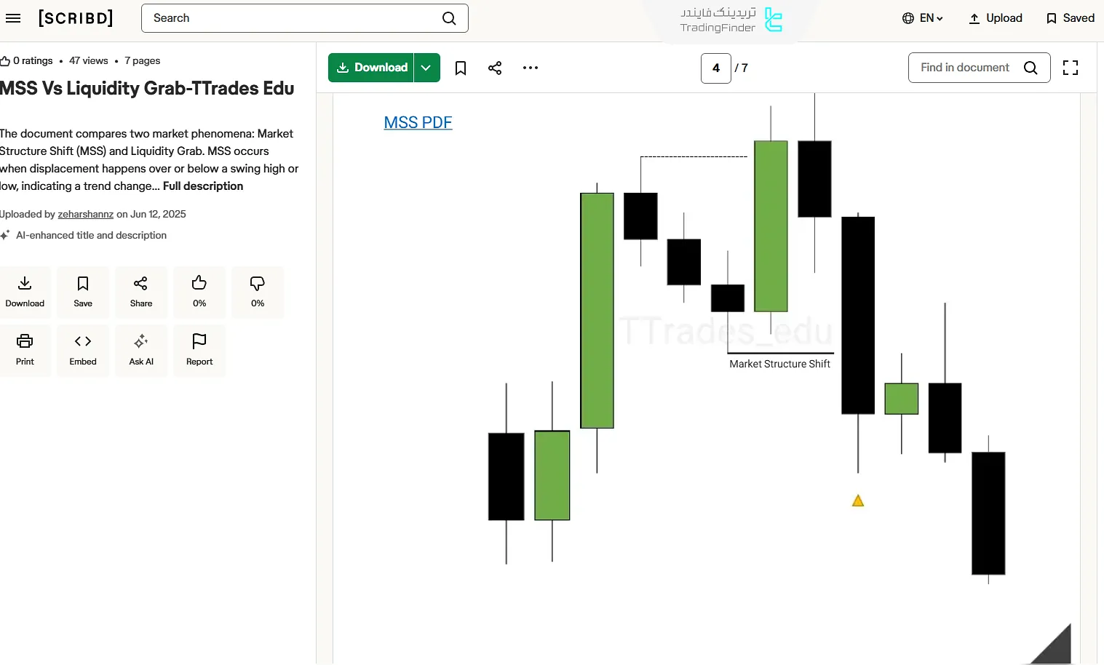1104x665 pixels.
Task: Launch the Ask AI assistant
Action: [x=141, y=349]
